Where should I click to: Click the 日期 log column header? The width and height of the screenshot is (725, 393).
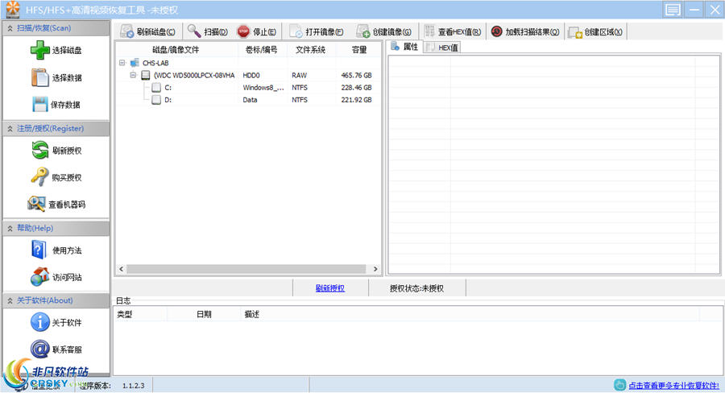pyautogui.click(x=204, y=314)
